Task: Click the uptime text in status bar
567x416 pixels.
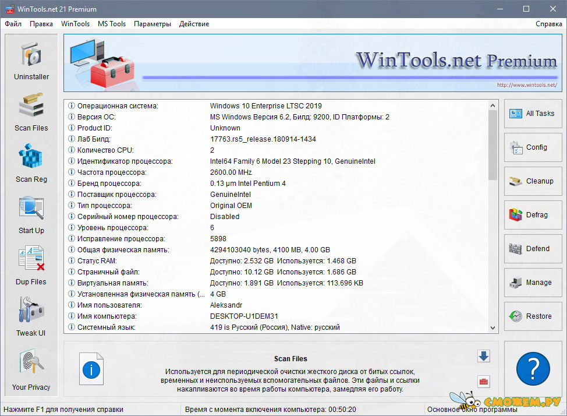Action: click(271, 410)
